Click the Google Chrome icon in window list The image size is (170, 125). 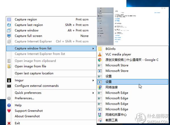[x=100, y=60]
